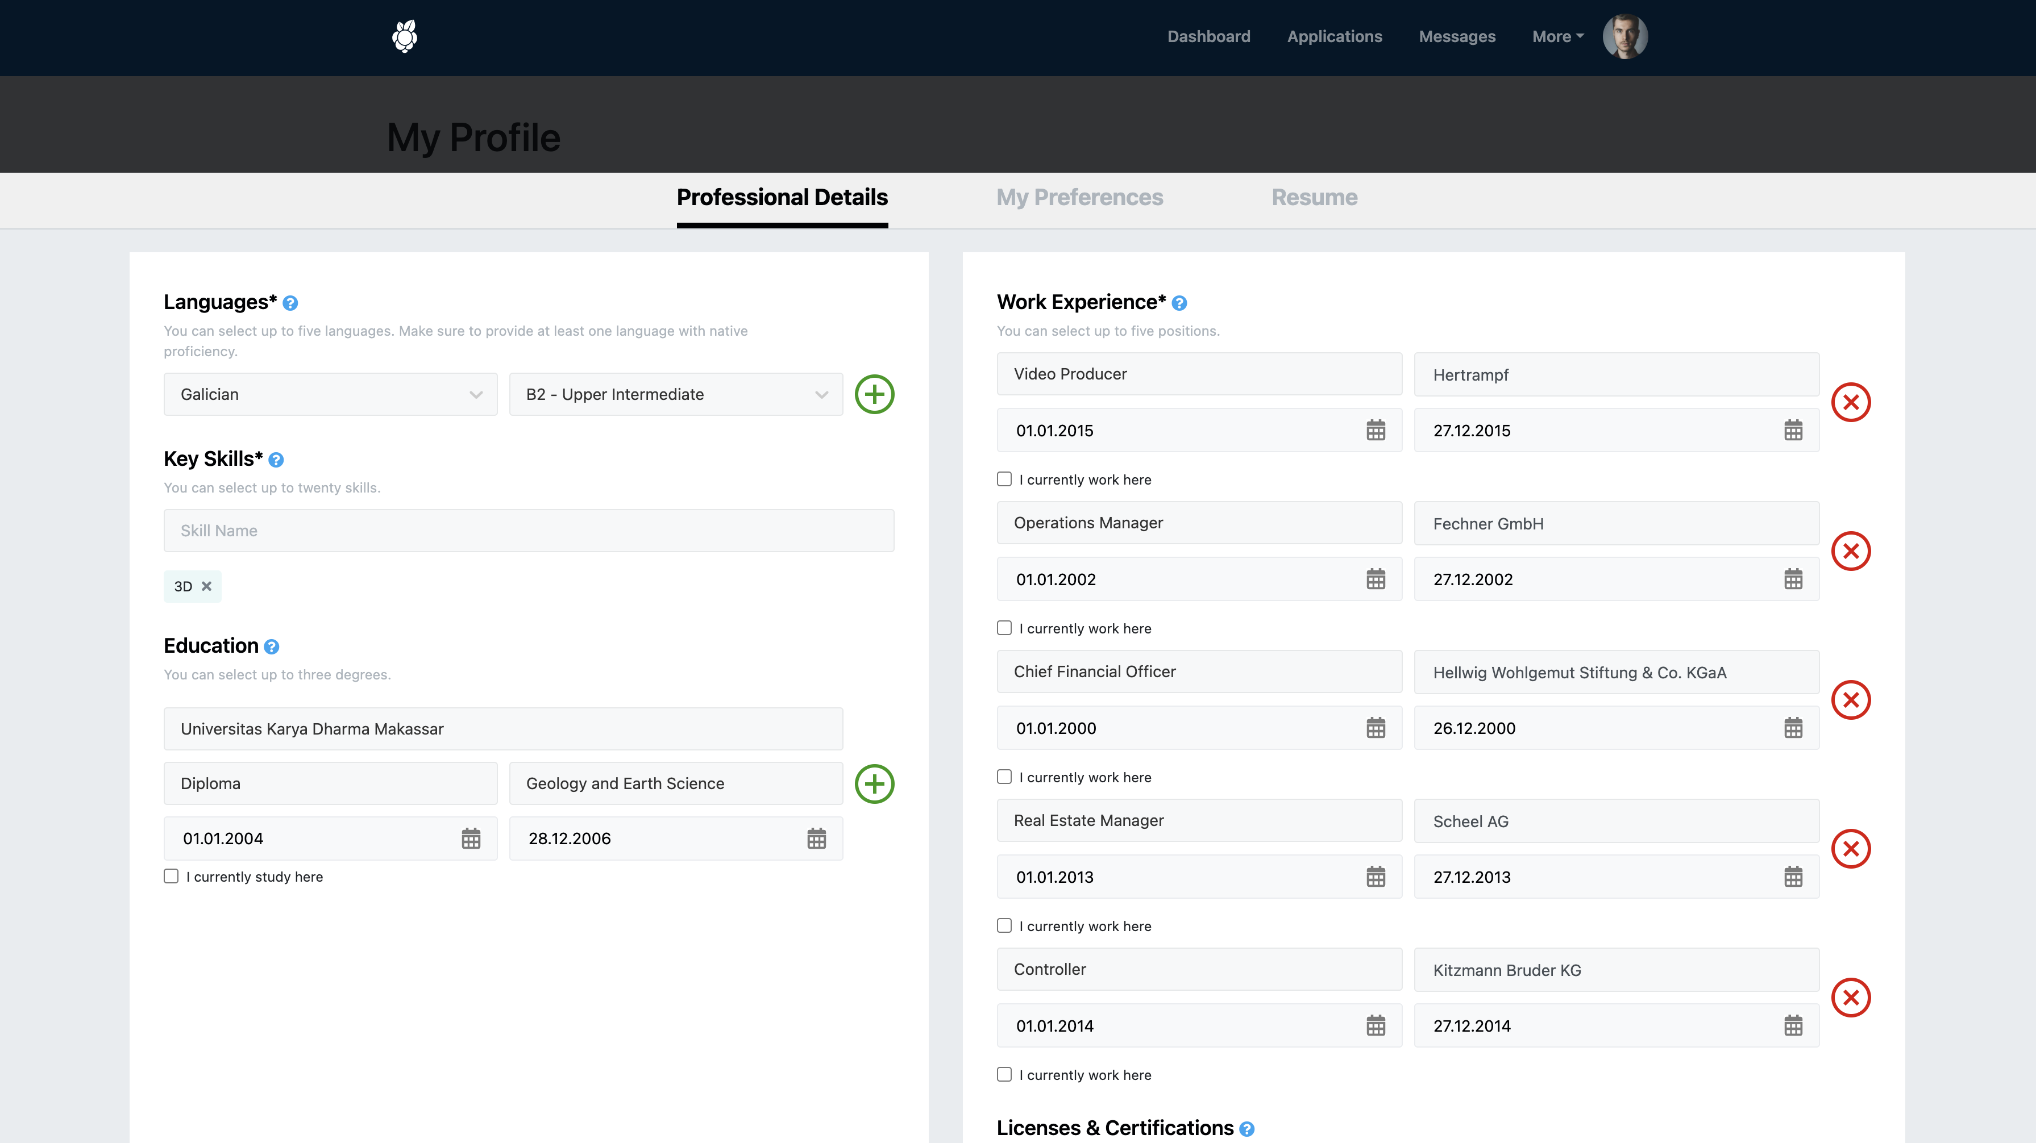The height and width of the screenshot is (1143, 2036).
Task: Delete the Controller work entry
Action: (1851, 998)
